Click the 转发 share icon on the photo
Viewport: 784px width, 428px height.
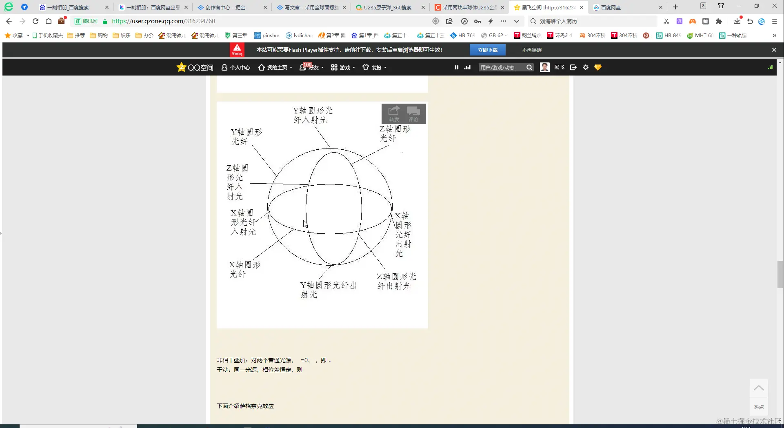(393, 113)
